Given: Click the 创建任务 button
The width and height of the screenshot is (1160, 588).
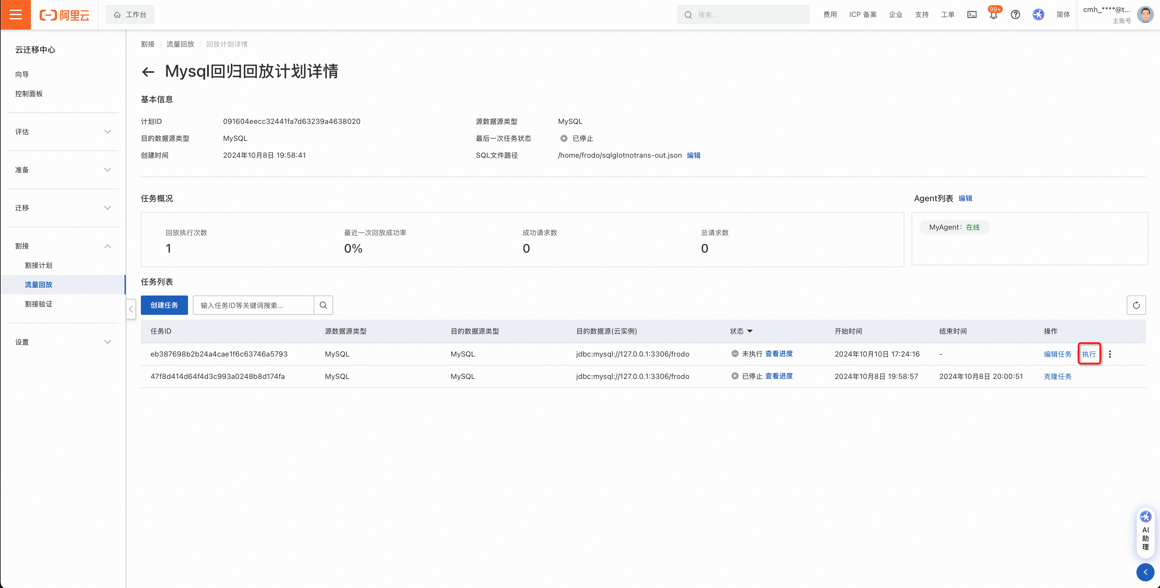Looking at the screenshot, I should 164,305.
